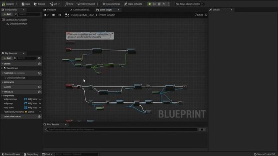The width and height of the screenshot is (278, 156).
Task: Select wdg minimap variable
Action: pyautogui.click(x=10, y=99)
